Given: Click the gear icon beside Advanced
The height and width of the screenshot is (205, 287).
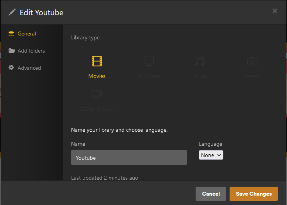Looking at the screenshot, I should tap(11, 68).
